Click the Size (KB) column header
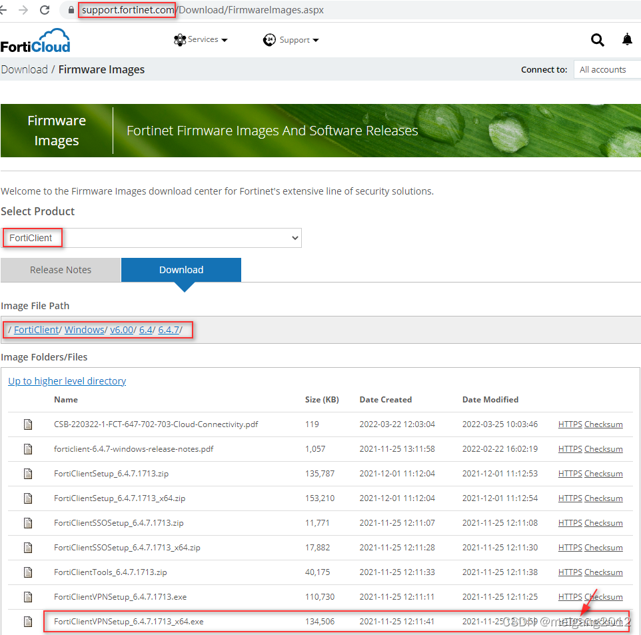 (x=322, y=400)
